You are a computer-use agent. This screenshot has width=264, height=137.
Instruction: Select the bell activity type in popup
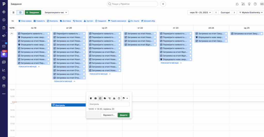click(x=91, y=98)
